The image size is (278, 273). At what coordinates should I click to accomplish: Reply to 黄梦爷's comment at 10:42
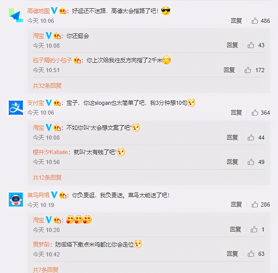pyautogui.click(x=232, y=254)
